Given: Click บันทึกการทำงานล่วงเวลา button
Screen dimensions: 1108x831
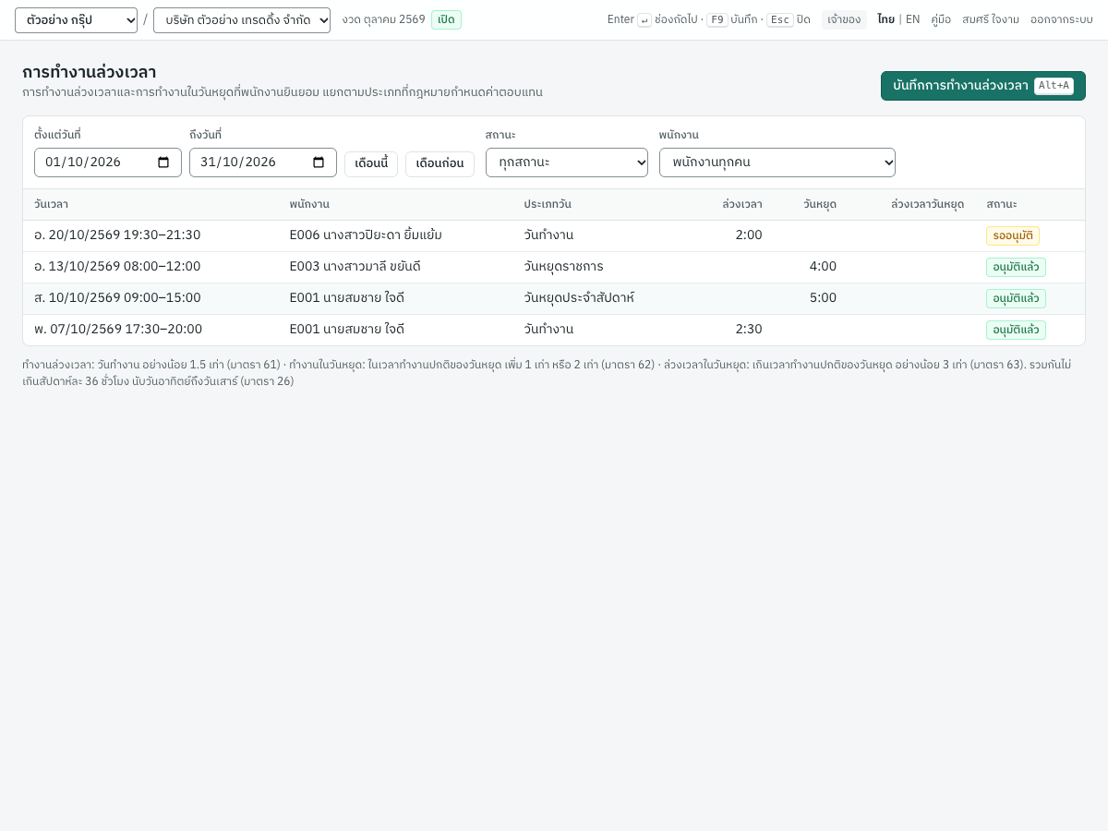Looking at the screenshot, I should (x=983, y=86).
